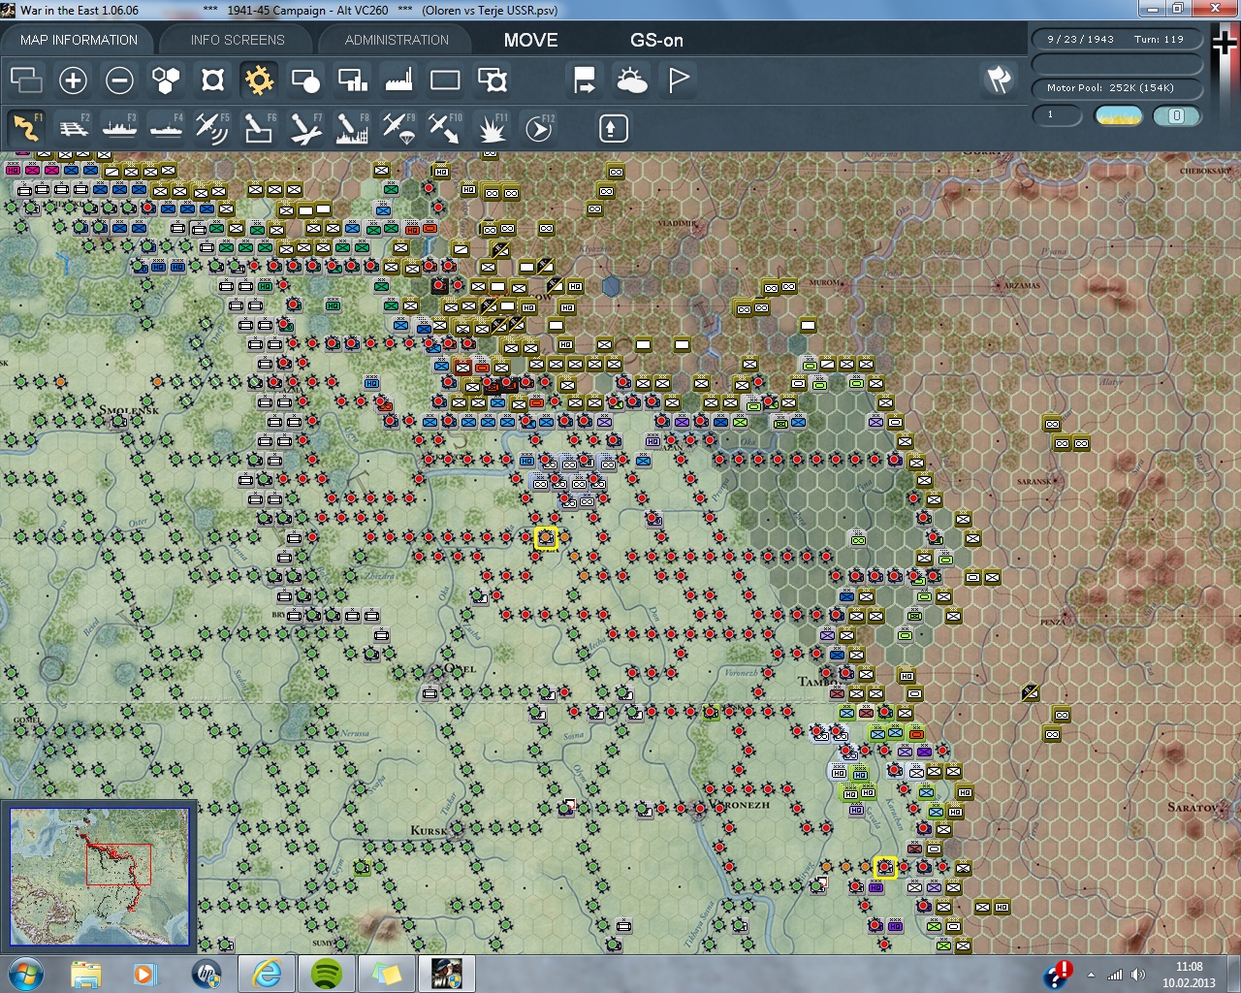Screen dimensions: 1241x993
Task: Select the F7 bomb airfield mode icon
Action: (305, 128)
